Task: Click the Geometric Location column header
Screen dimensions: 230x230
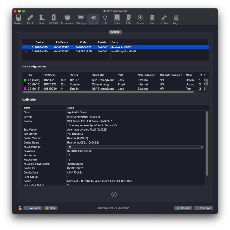Action: pyautogui.click(x=171, y=75)
